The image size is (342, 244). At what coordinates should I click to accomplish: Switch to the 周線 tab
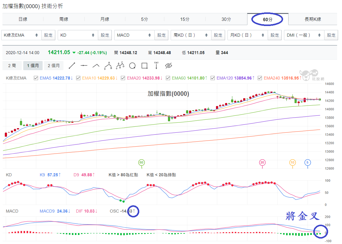click(64, 19)
